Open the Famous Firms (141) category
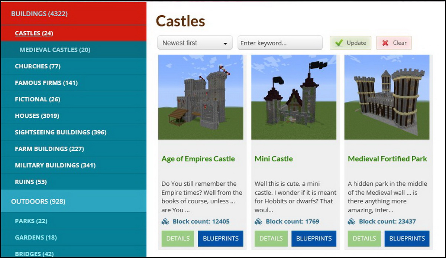446x258 pixels. 74,83
